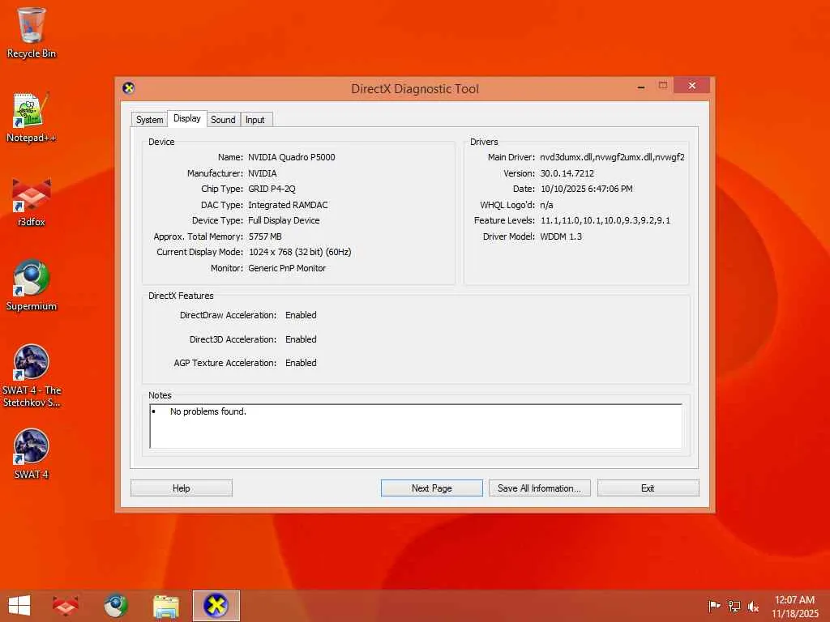Click main driver nvd3dumx.dll text
830x622 pixels.
point(612,157)
